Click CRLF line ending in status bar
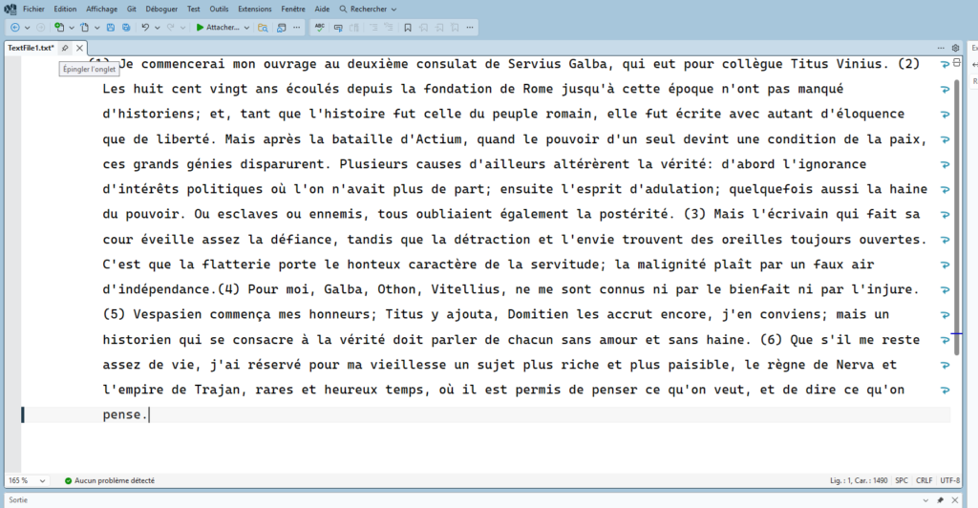This screenshot has width=978, height=508. [x=925, y=480]
